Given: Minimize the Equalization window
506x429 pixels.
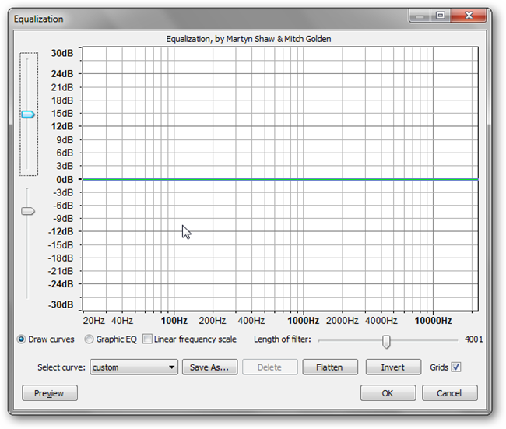Looking at the screenshot, I should (x=420, y=16).
